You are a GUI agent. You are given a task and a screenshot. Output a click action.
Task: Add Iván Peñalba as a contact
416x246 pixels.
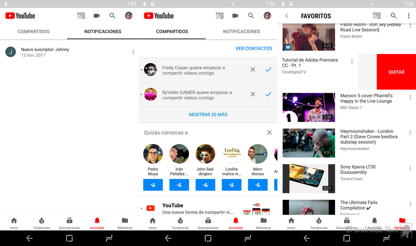(179, 185)
